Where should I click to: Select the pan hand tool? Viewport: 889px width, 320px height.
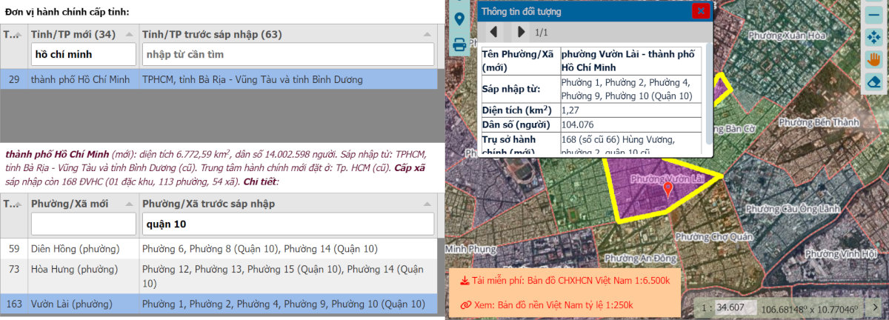point(874,58)
